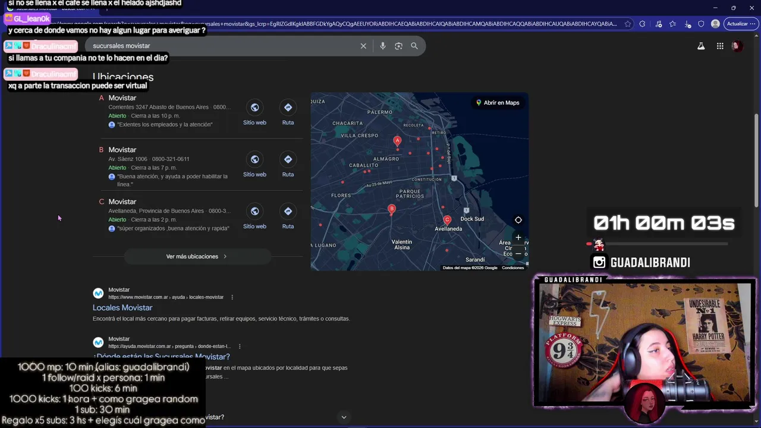Open the downloads icon in toolbar
761x428 pixels.
tap(687, 24)
